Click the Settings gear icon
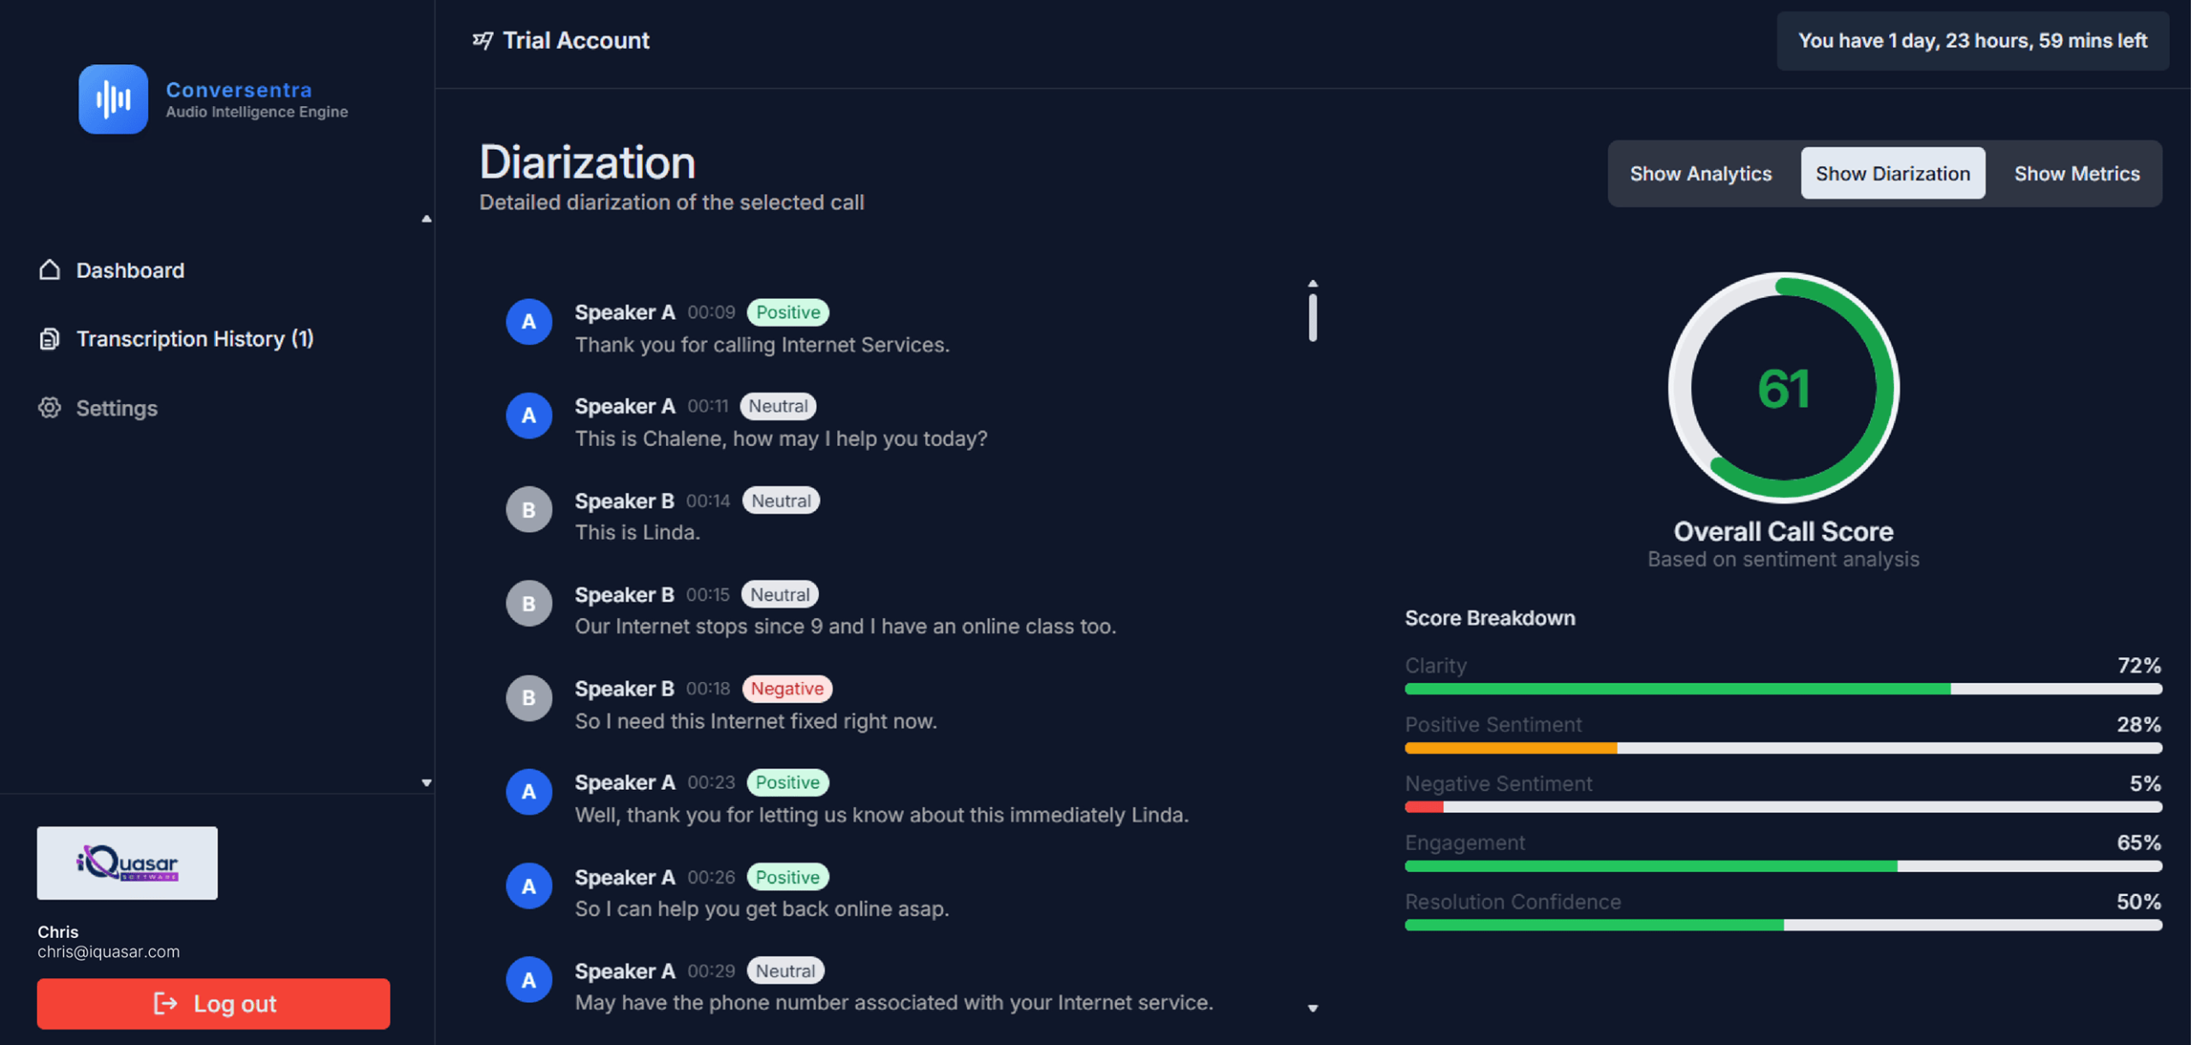Image resolution: width=2191 pixels, height=1045 pixels. point(50,407)
